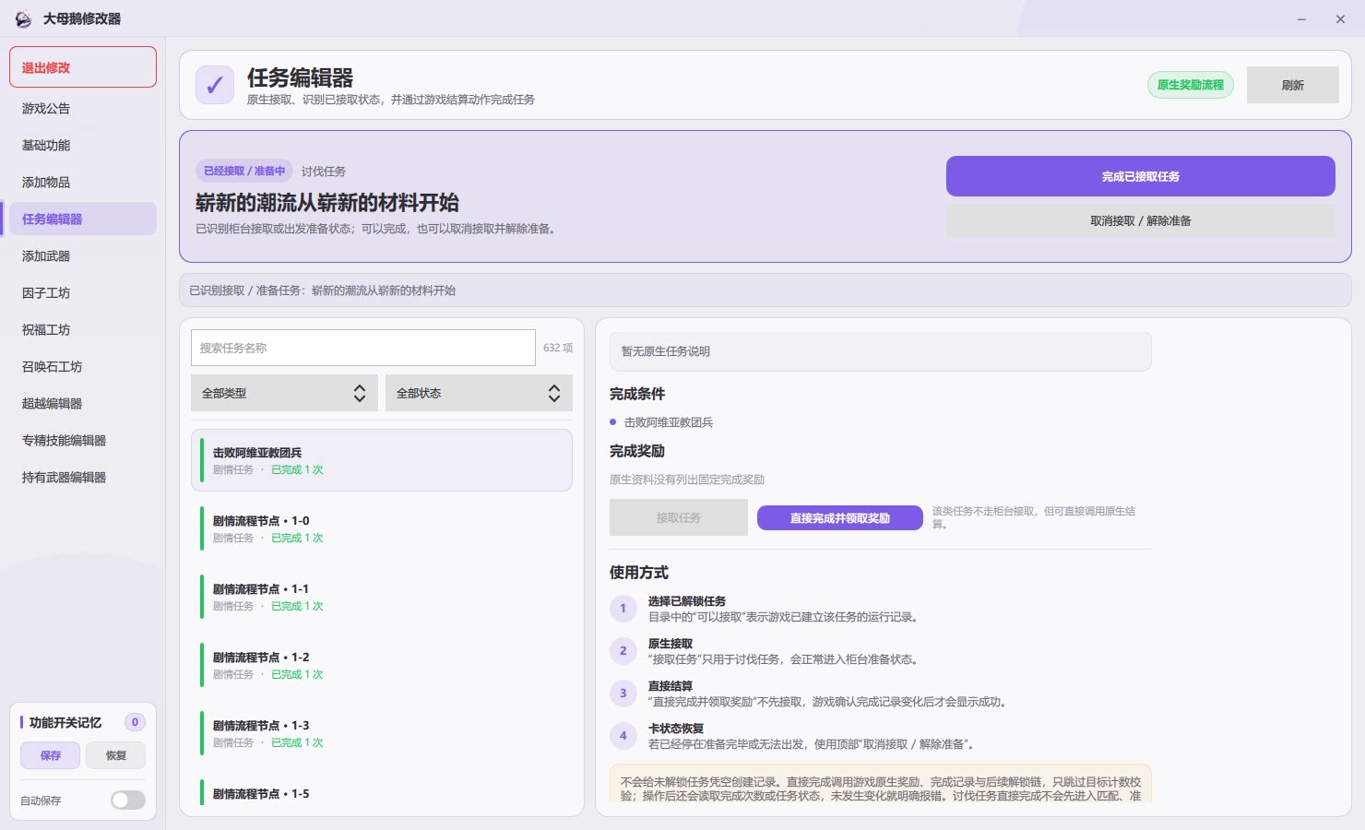Image resolution: width=1365 pixels, height=830 pixels.
Task: Select task 剧情流程节点 · 1-1
Action: tap(382, 597)
